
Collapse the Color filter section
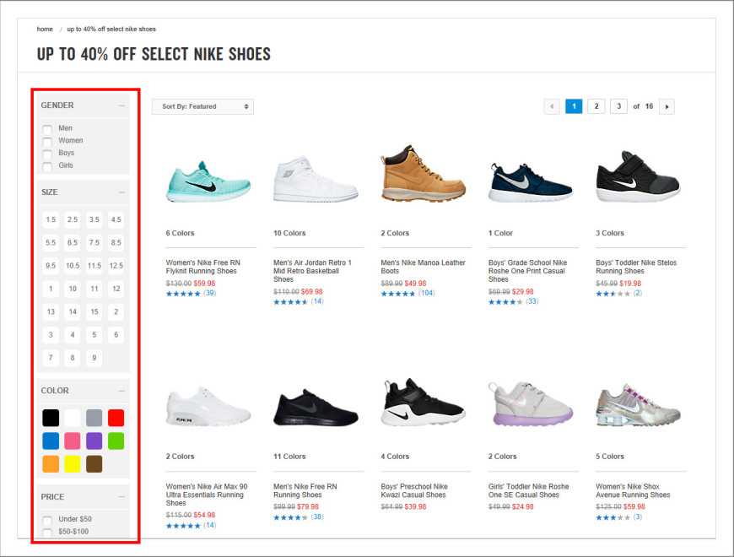coord(121,391)
